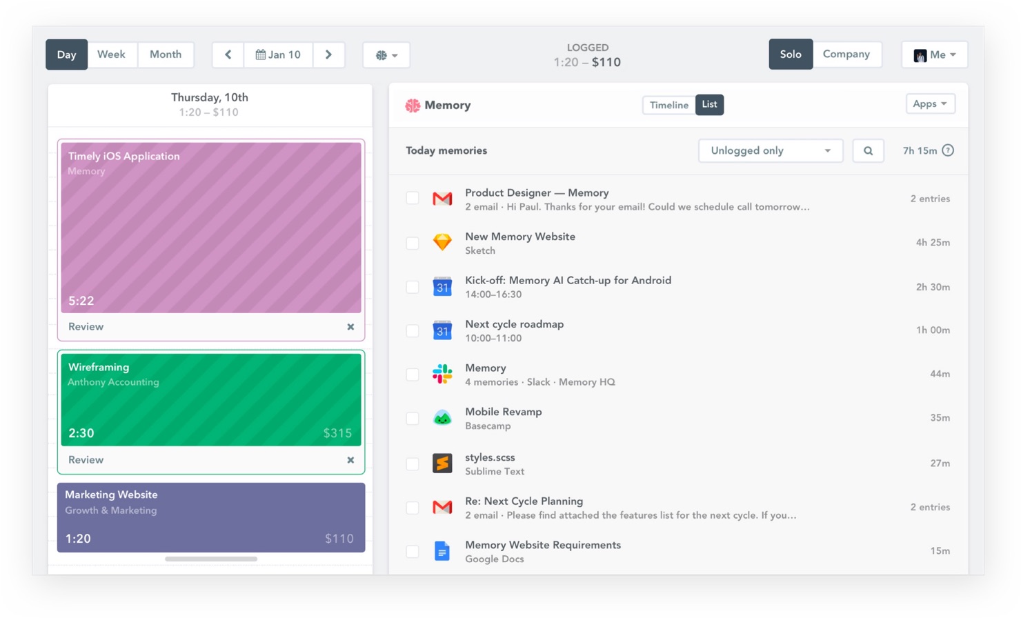Tick the checkbox beside Re: Next Cycle Planning
Viewport: 1021px width, 618px height.
tap(412, 507)
